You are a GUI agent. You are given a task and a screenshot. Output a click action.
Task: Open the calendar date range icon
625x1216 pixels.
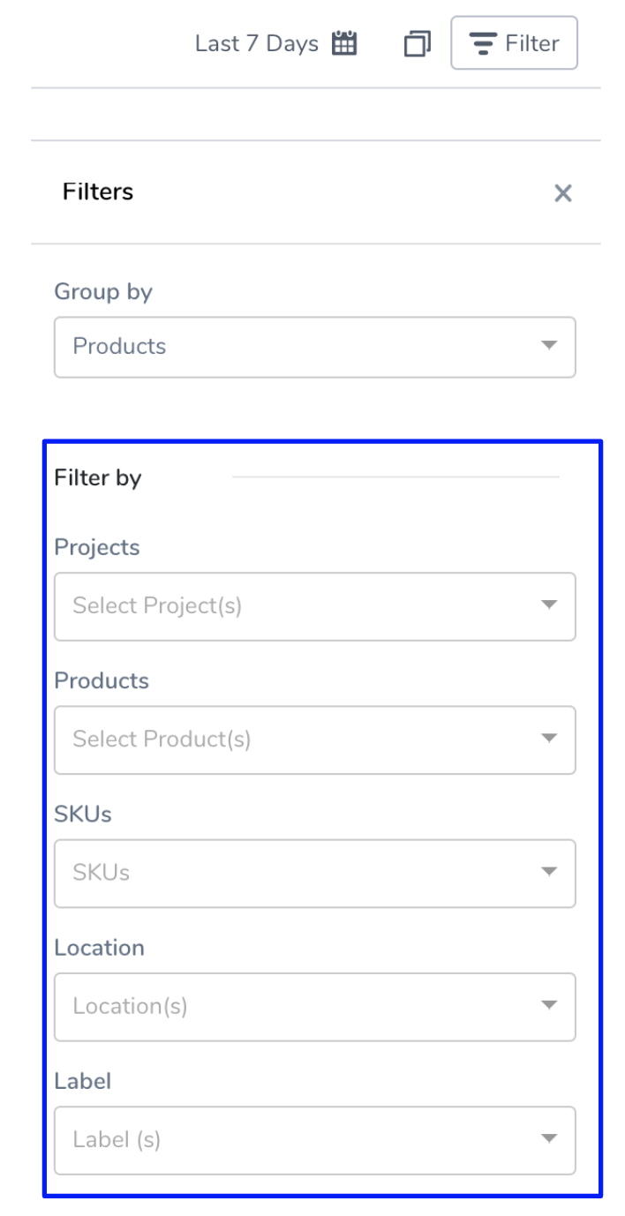344,43
